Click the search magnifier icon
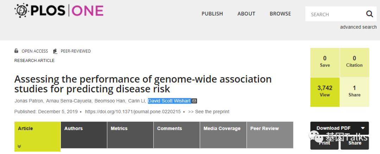Viewport: 380px width, 154px height. coord(369,14)
